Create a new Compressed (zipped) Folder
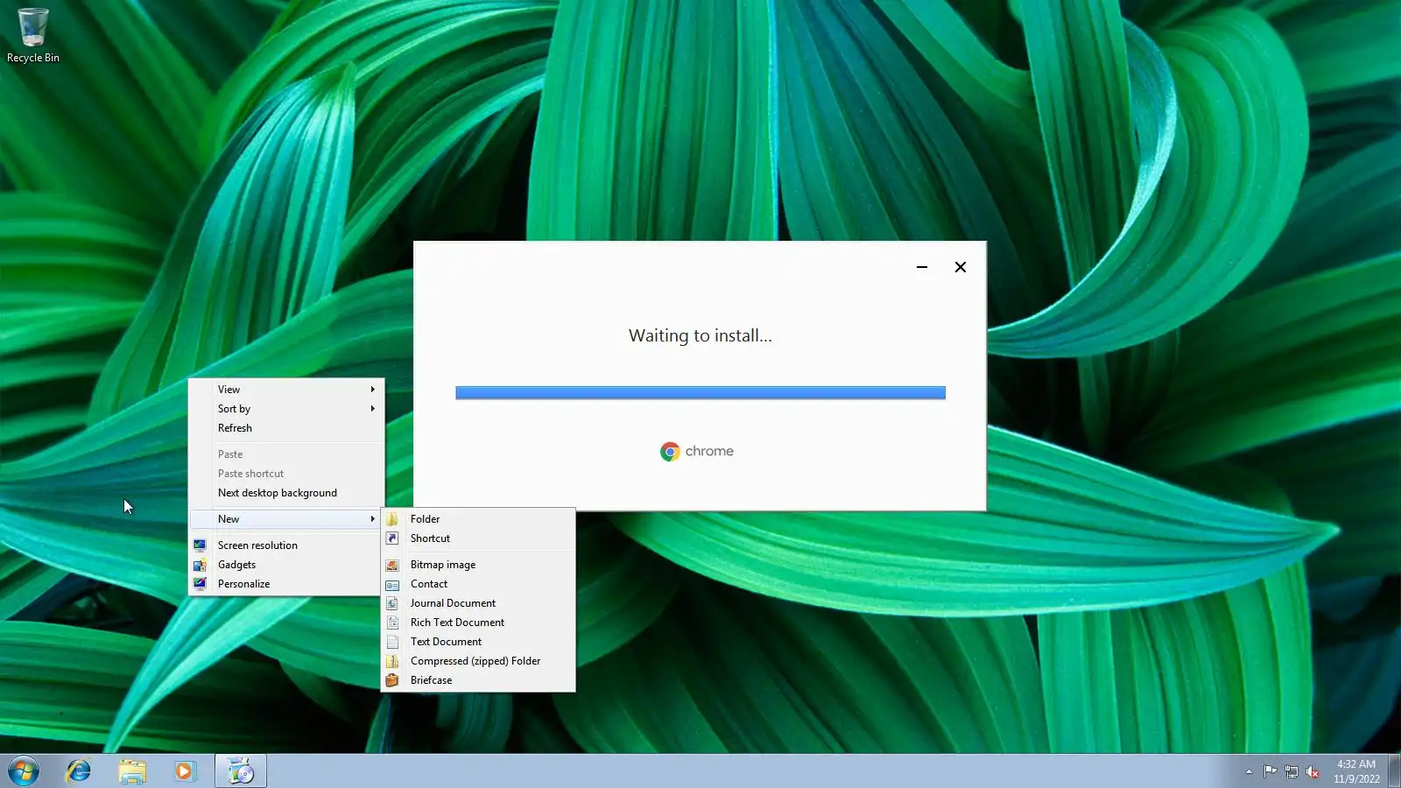Viewport: 1401px width, 788px height. click(x=478, y=661)
